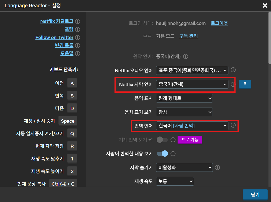271x202 pixels.
Task: Open the 자막 숨기기 dropdown
Action: pos(184,167)
